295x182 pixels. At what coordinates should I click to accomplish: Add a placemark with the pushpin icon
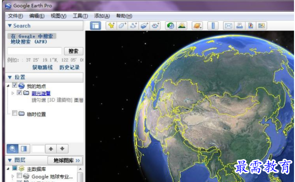pos(111,26)
